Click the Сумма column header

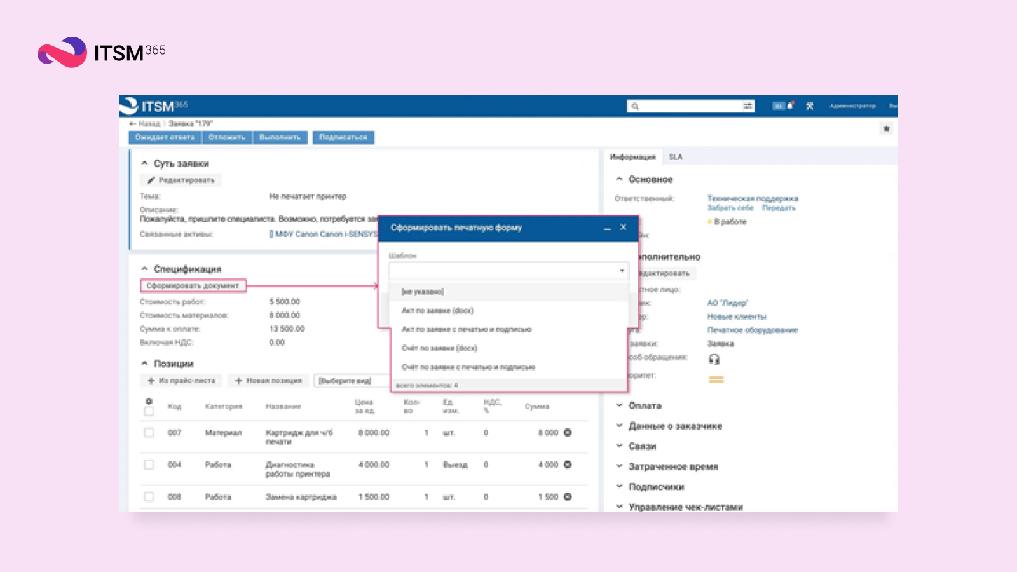coord(537,407)
